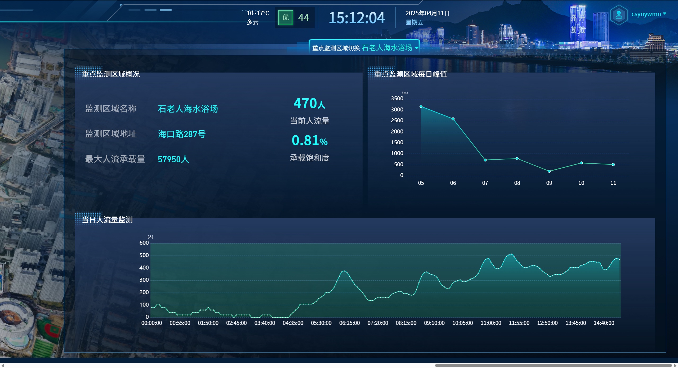The height and width of the screenshot is (368, 678).
Task: Click the 06:25:00 x-axis label
Action: (x=349, y=323)
